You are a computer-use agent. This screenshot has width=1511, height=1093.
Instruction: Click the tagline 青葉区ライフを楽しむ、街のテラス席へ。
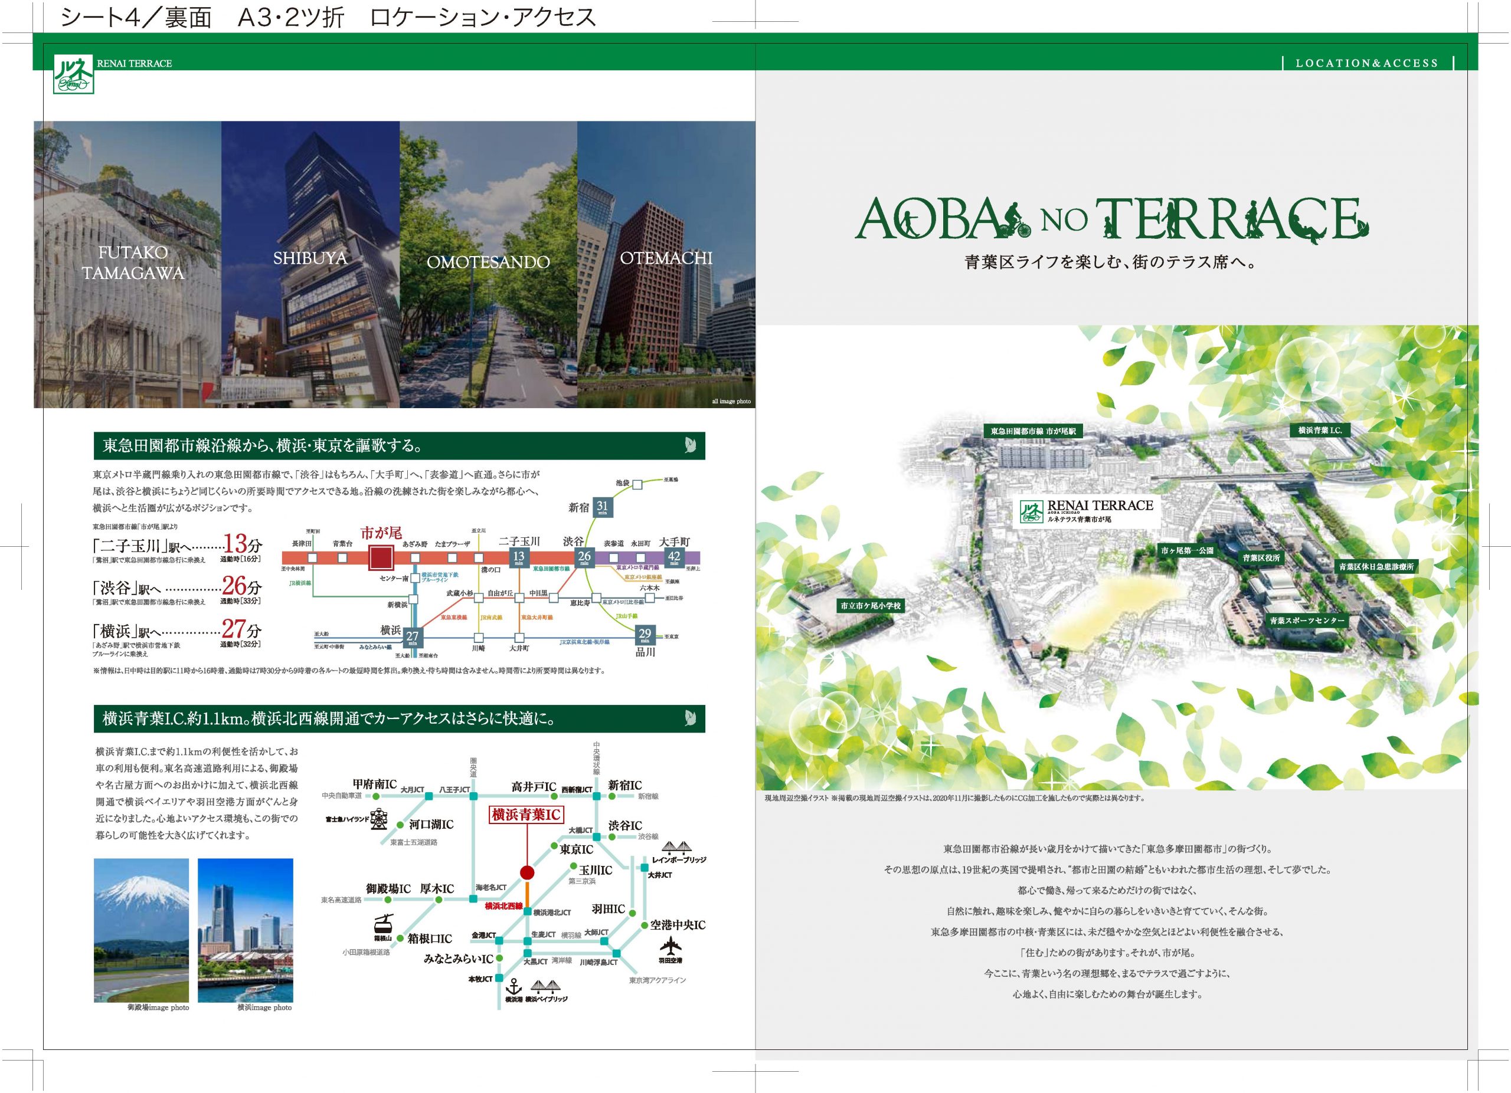point(1111,262)
